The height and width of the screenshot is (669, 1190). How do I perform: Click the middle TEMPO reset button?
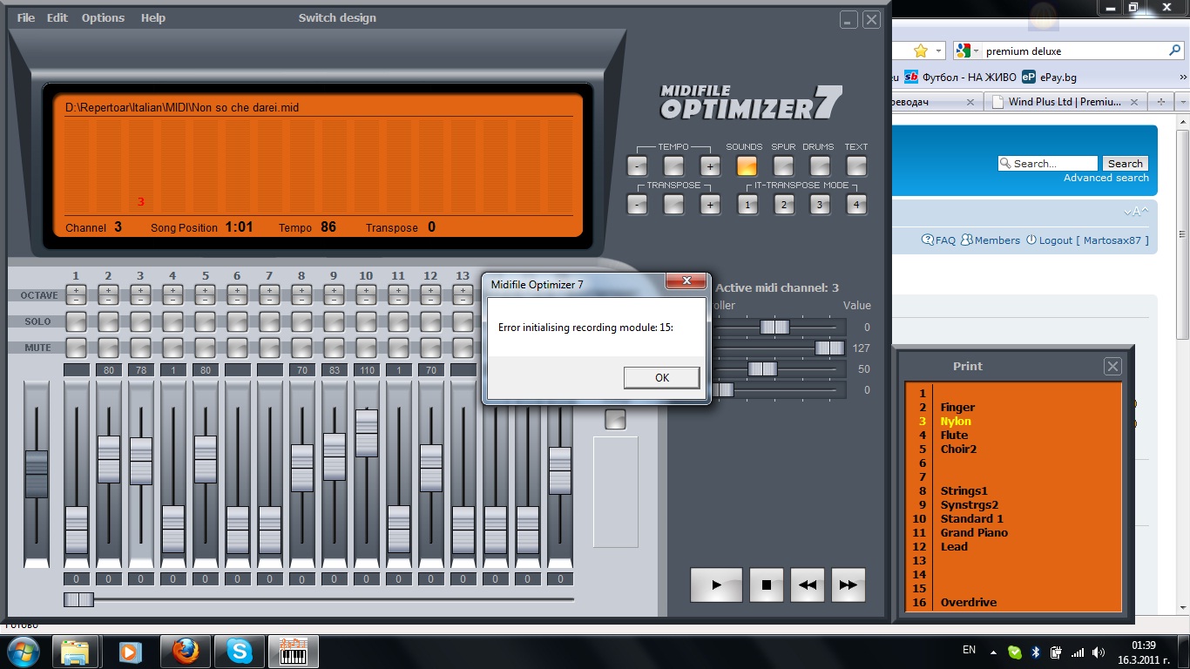click(673, 166)
